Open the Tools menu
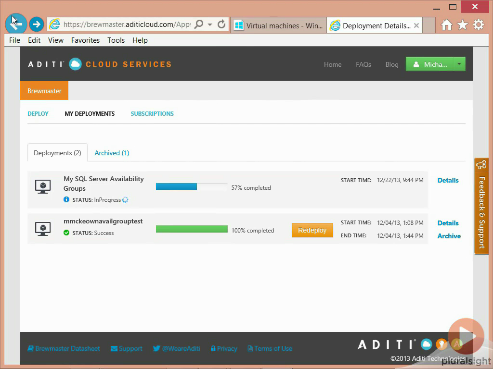Viewport: 493px width, 369px height. (116, 40)
